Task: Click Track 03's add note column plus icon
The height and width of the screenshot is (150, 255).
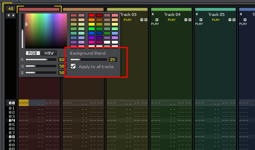Action: pos(146,20)
